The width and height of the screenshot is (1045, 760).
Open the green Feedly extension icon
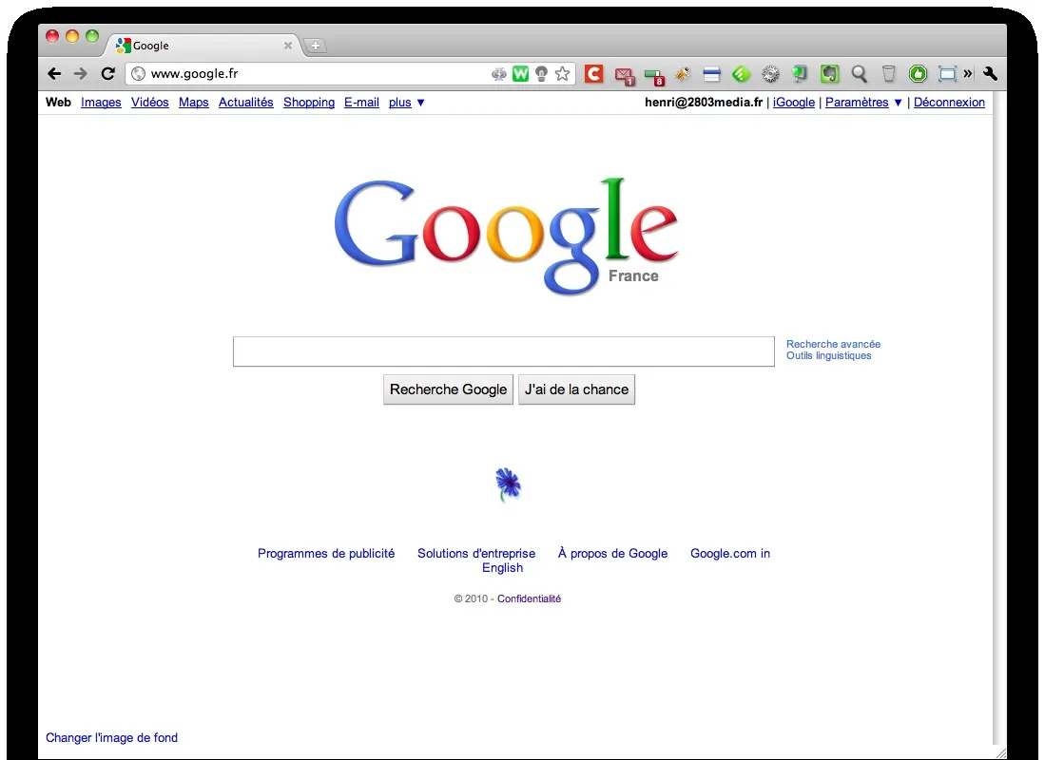click(x=741, y=74)
